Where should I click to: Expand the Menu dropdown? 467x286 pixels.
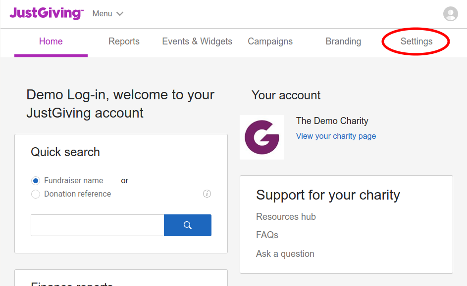pyautogui.click(x=107, y=14)
